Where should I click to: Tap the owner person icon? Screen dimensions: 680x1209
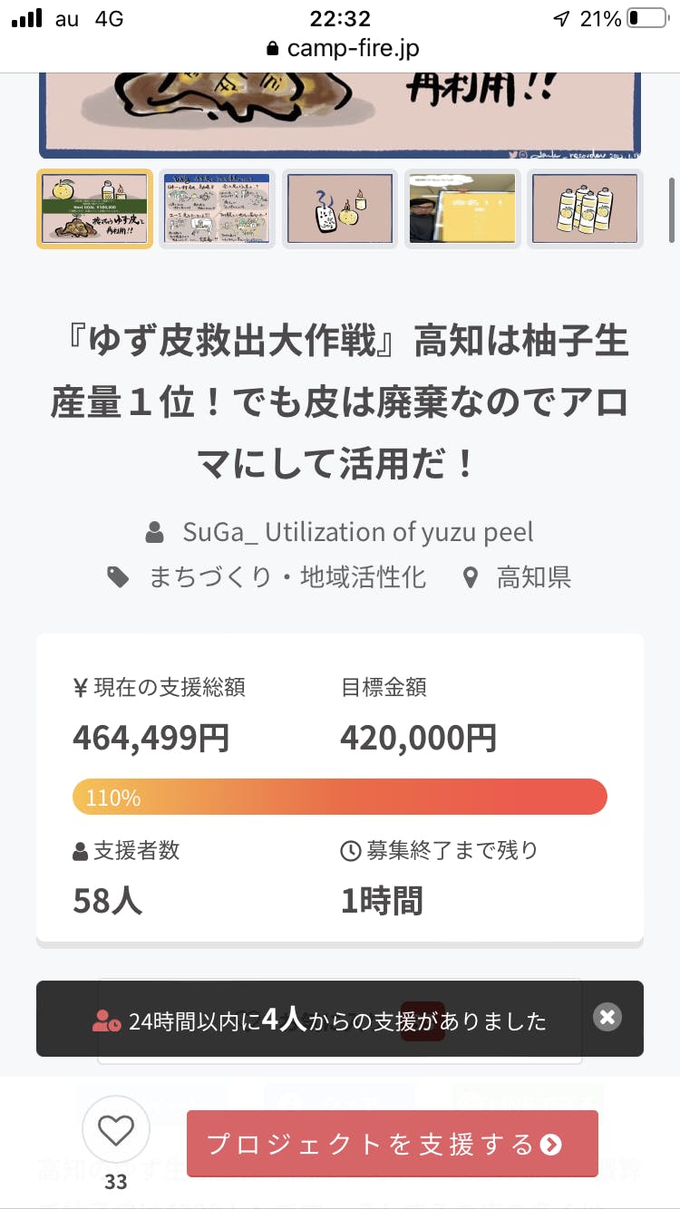point(155,532)
